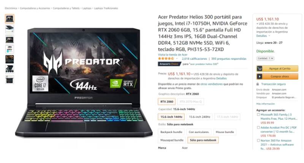Screen dimensions: 304x163
Task: View the last thumbnail in the gallery
Action: [9, 80]
